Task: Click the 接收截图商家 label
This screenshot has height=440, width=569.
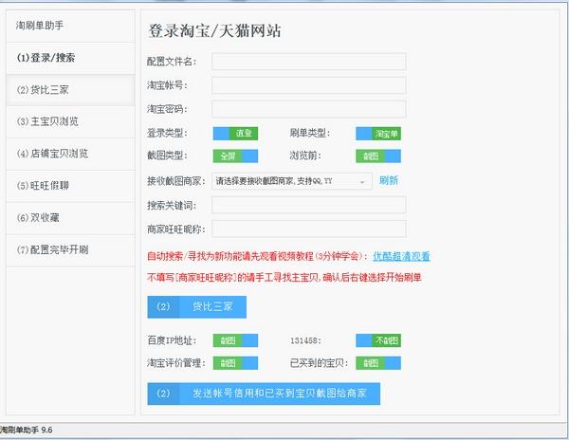Action: coord(176,180)
